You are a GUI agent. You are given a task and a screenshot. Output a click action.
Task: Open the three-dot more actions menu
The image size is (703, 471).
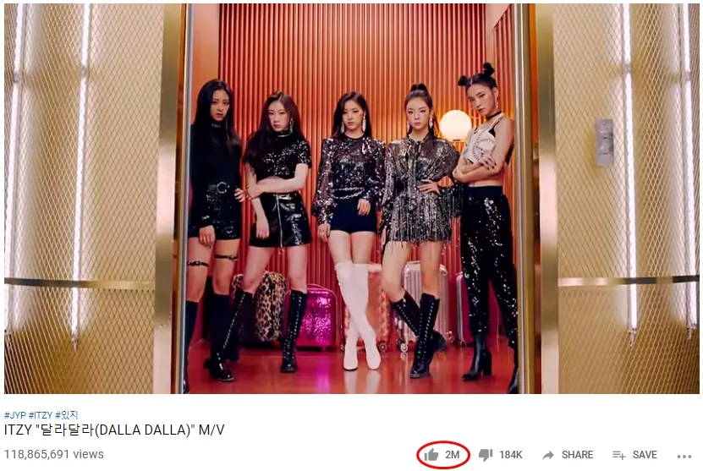[x=684, y=457]
